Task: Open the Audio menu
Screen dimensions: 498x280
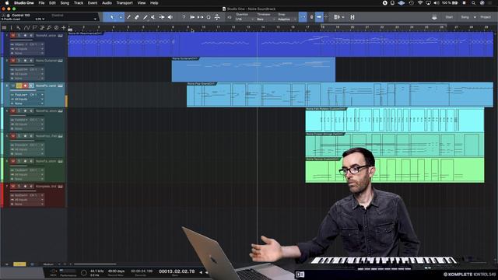Action: 107,3
